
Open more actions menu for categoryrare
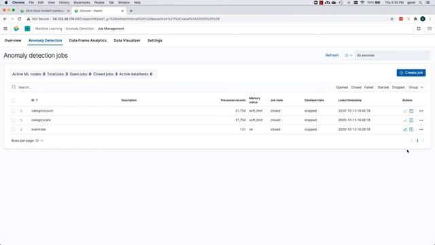[421, 120]
